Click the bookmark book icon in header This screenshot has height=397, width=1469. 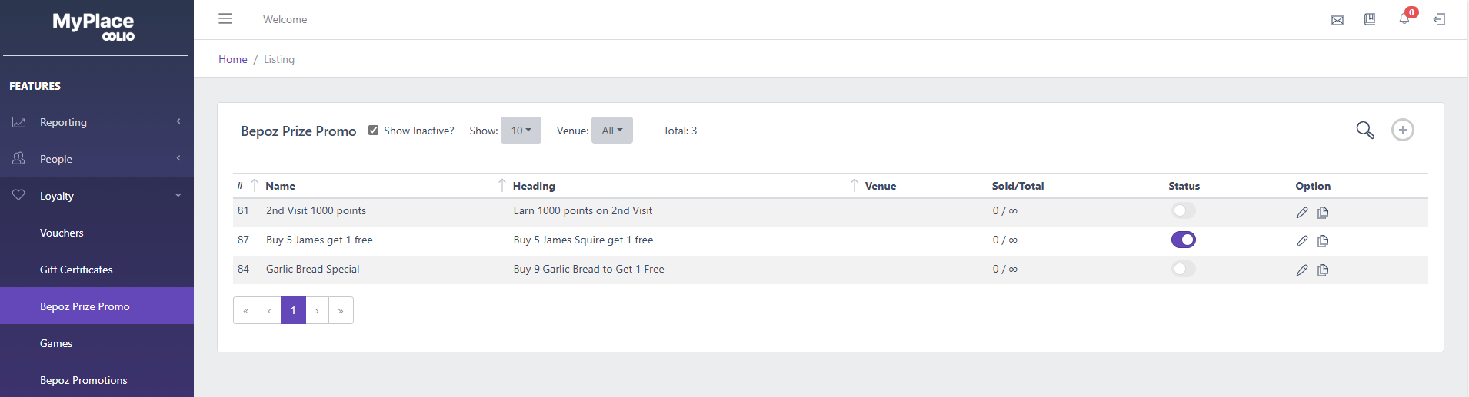(x=1370, y=19)
